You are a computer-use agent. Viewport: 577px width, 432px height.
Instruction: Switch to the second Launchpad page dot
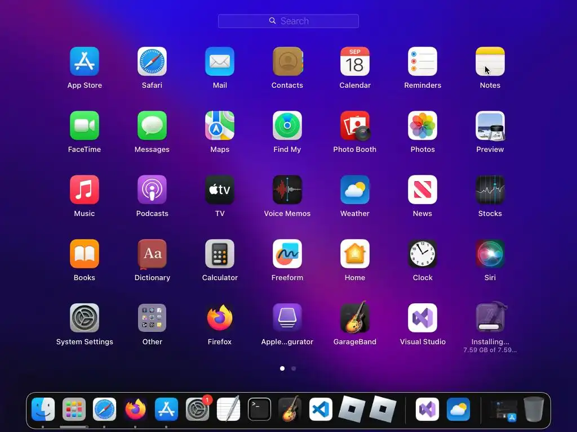pos(294,368)
